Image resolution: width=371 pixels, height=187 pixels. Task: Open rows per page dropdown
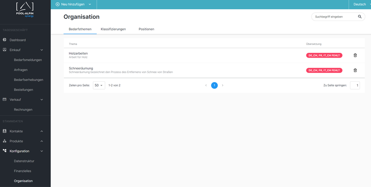point(99,86)
